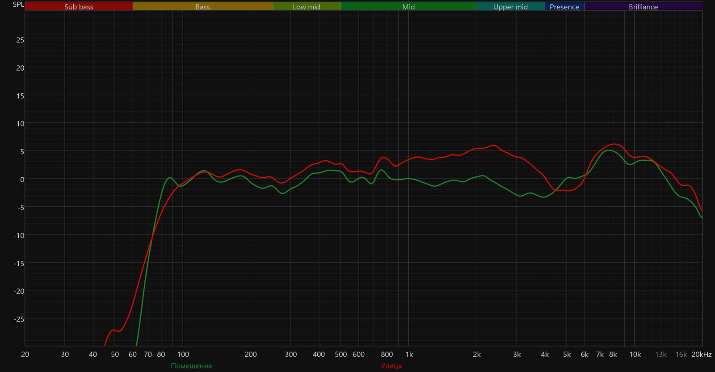The width and height of the screenshot is (715, 372).
Task: Click the 50 Hz axis label
Action: pyautogui.click(x=115, y=354)
